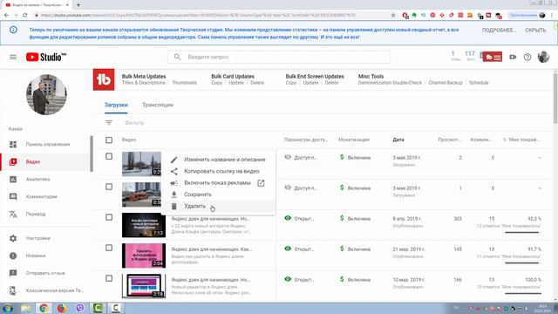558x314 pixels.
Task: Open Firefox from the Windows taskbar
Action: pyautogui.click(x=62, y=308)
